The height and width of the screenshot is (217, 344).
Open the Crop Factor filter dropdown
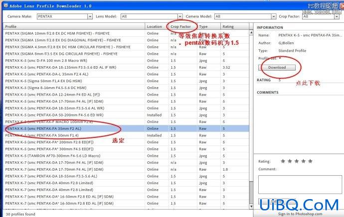[321, 16]
